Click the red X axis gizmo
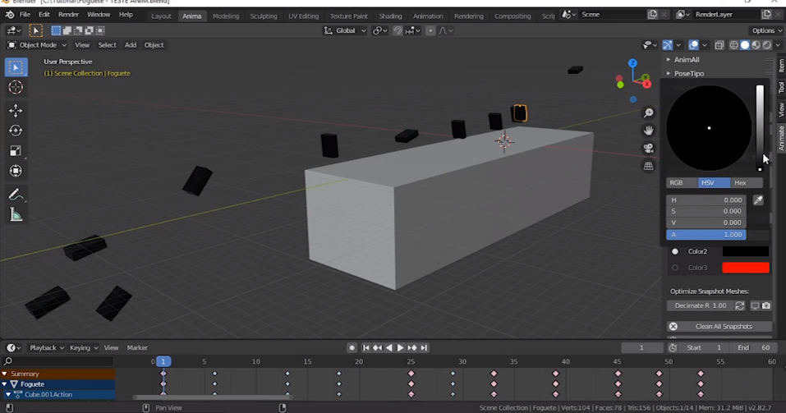This screenshot has width=786, height=413. (x=646, y=84)
